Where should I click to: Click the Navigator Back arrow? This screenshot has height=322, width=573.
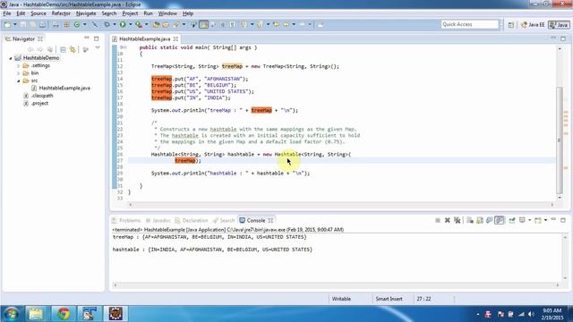coord(30,49)
